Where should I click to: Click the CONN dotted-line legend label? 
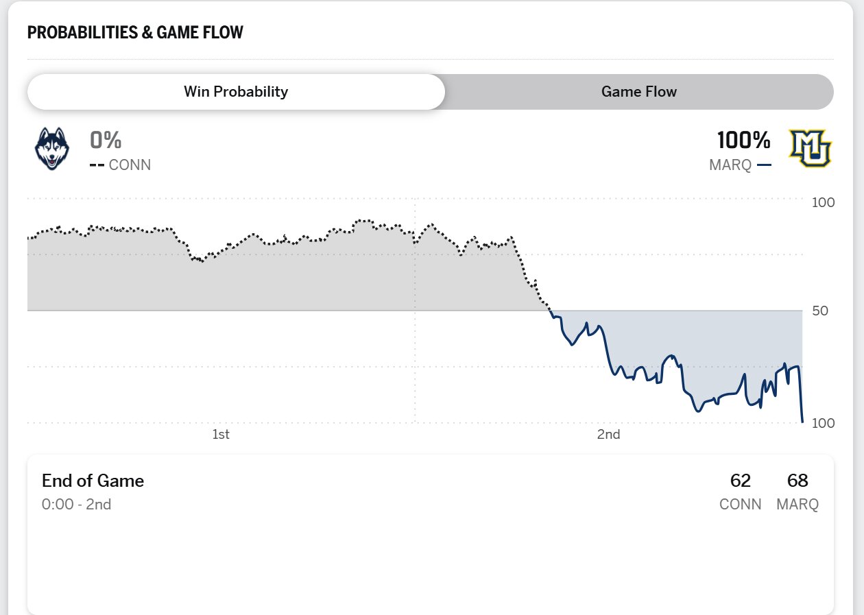pyautogui.click(x=121, y=165)
